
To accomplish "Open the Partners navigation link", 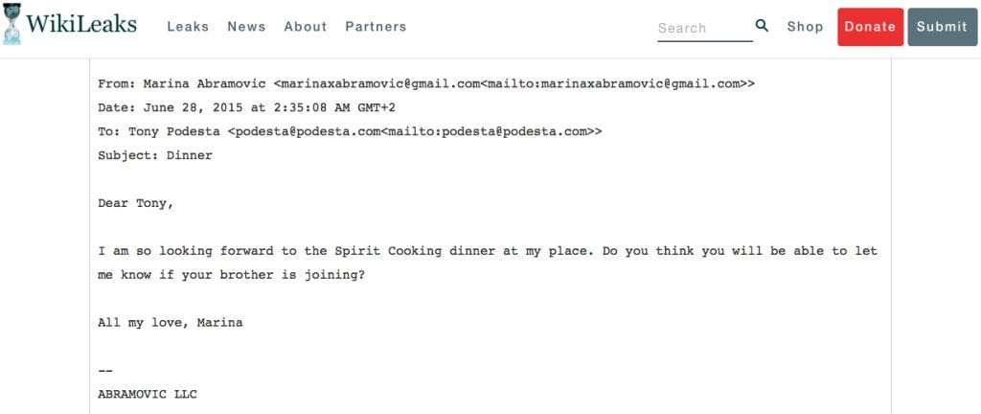I will tap(376, 27).
